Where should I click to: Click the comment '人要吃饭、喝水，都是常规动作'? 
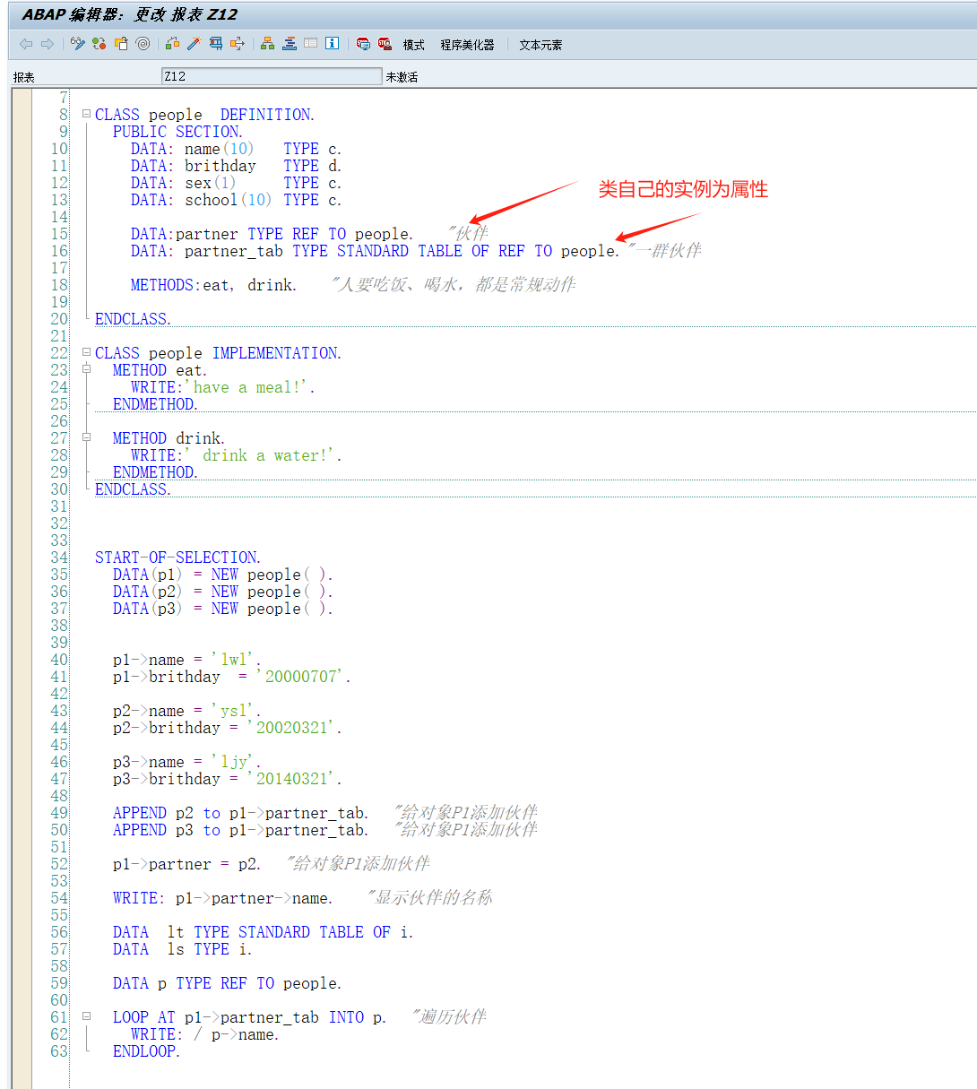pos(454,285)
